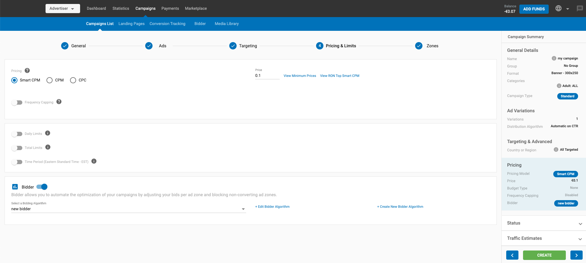The width and height of the screenshot is (586, 263).
Task: Click the Price input field
Action: click(x=267, y=76)
